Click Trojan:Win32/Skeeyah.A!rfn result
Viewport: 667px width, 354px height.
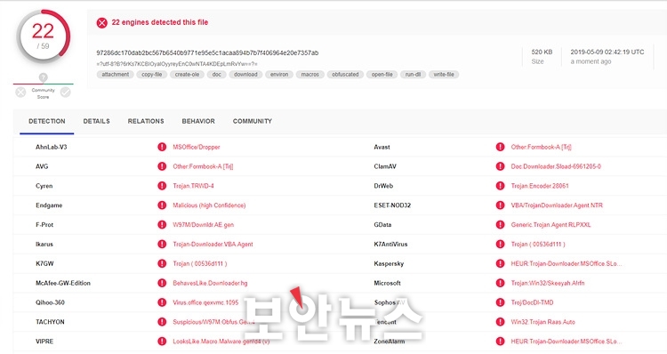[548, 283]
